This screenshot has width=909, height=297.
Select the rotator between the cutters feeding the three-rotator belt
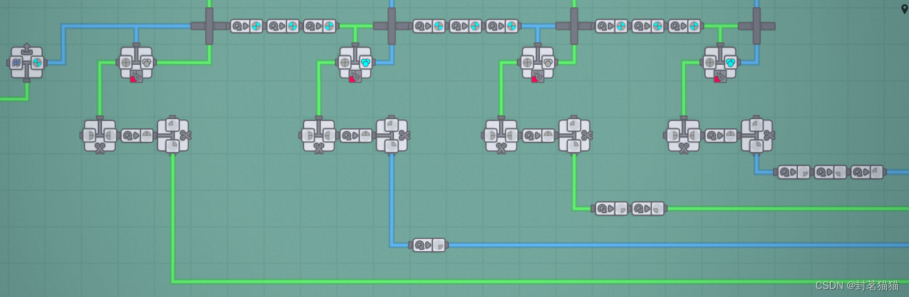click(721, 136)
